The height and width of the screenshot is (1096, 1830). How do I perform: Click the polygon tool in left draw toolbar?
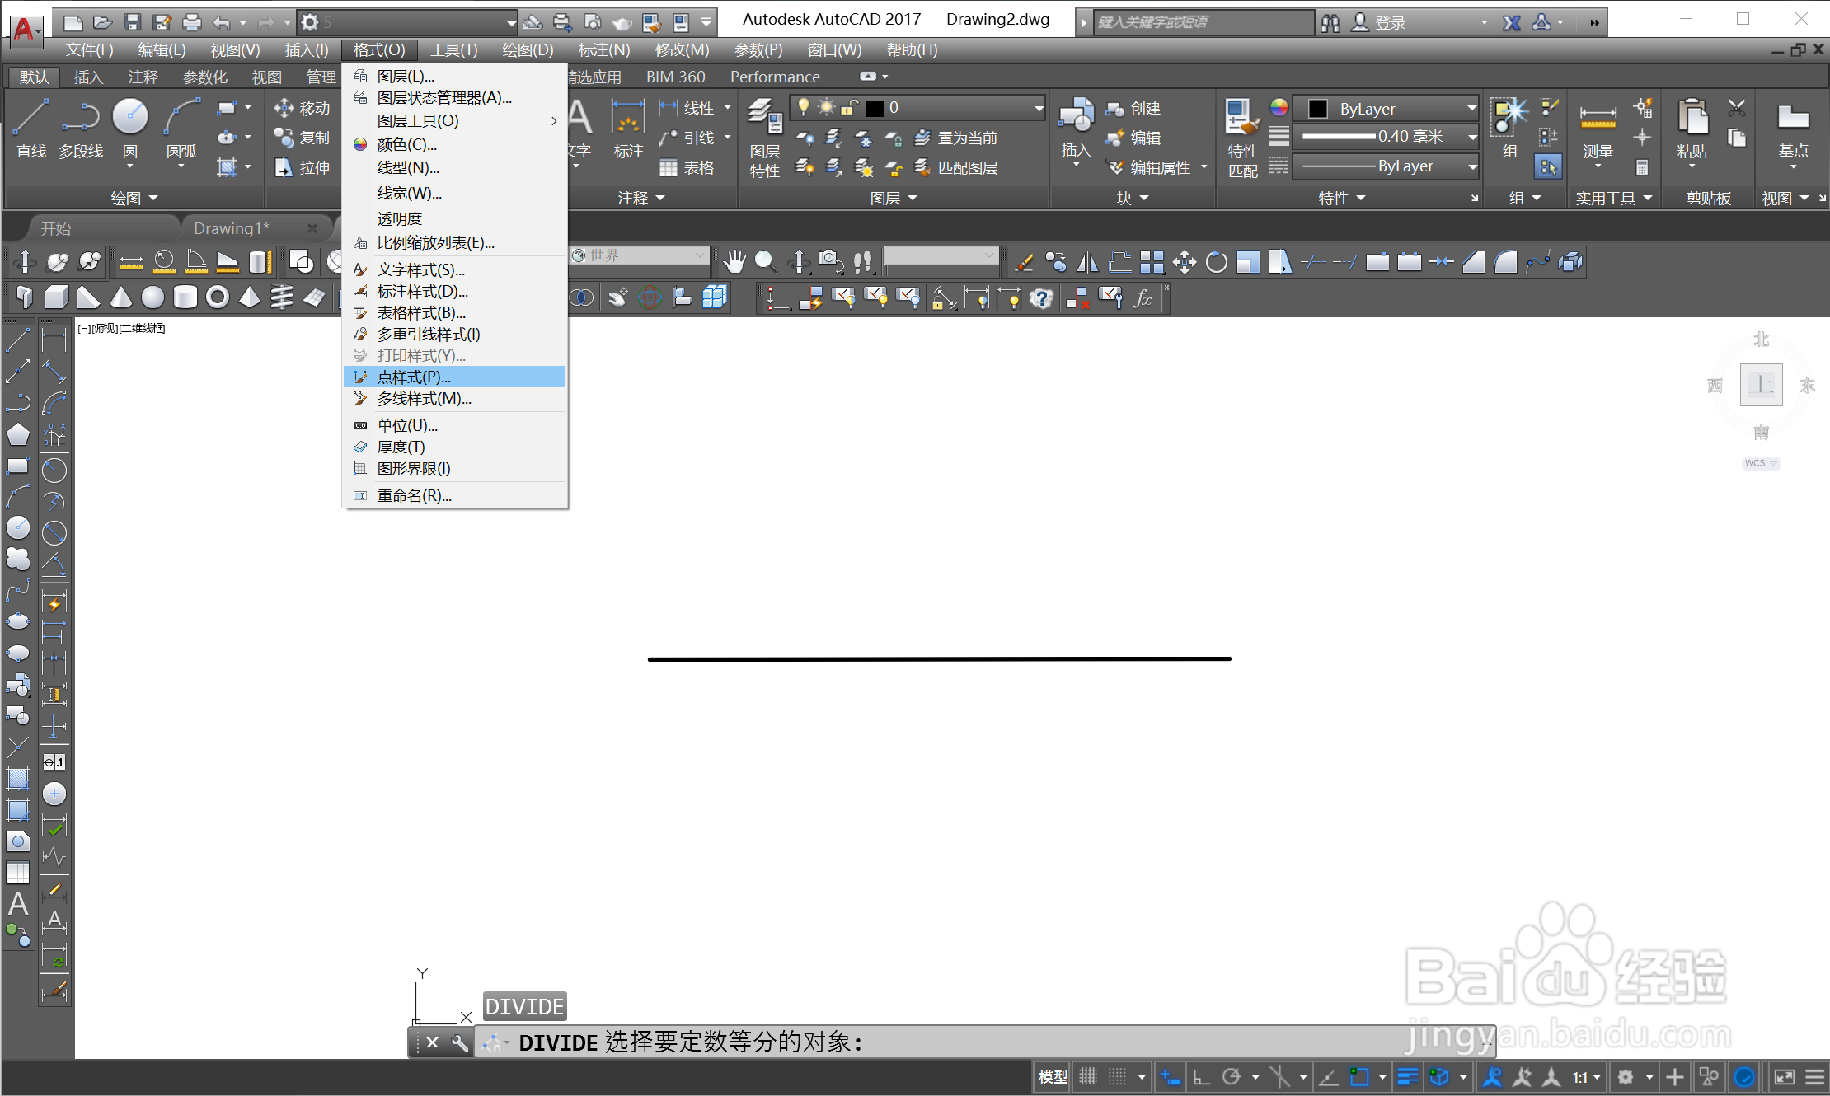pyautogui.click(x=18, y=434)
